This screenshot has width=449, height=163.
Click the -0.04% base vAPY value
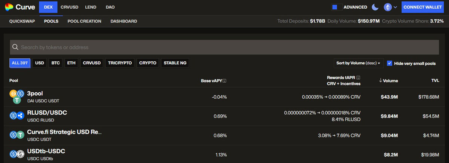tap(219, 97)
